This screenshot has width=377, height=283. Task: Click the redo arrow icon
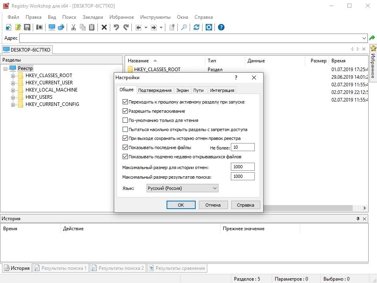(126, 27)
